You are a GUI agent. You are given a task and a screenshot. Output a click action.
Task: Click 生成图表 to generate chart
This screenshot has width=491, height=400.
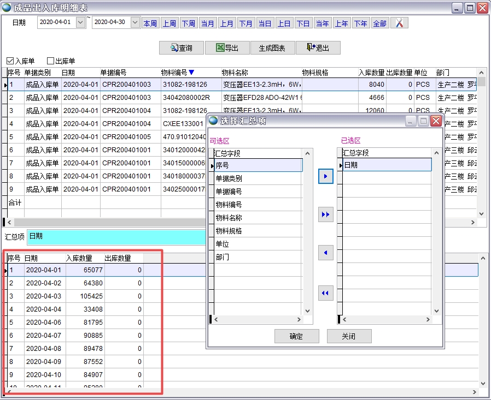point(272,48)
